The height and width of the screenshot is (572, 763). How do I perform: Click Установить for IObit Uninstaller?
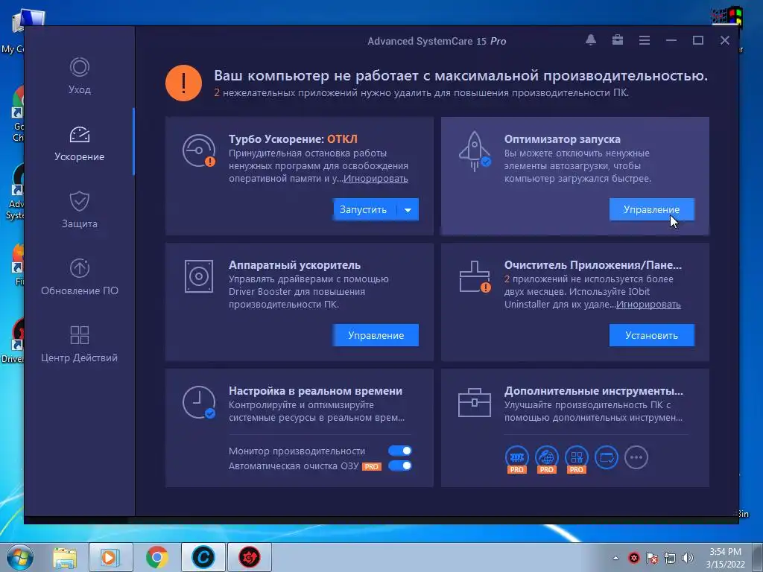(x=651, y=335)
